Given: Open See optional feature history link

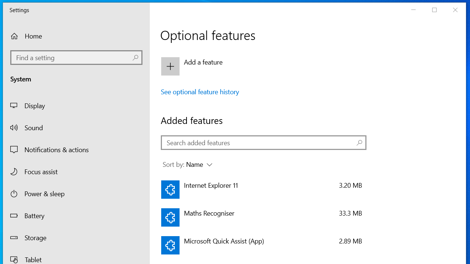Looking at the screenshot, I should point(200,92).
